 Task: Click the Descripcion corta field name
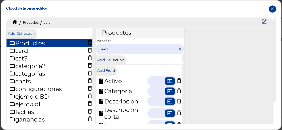click(121, 113)
